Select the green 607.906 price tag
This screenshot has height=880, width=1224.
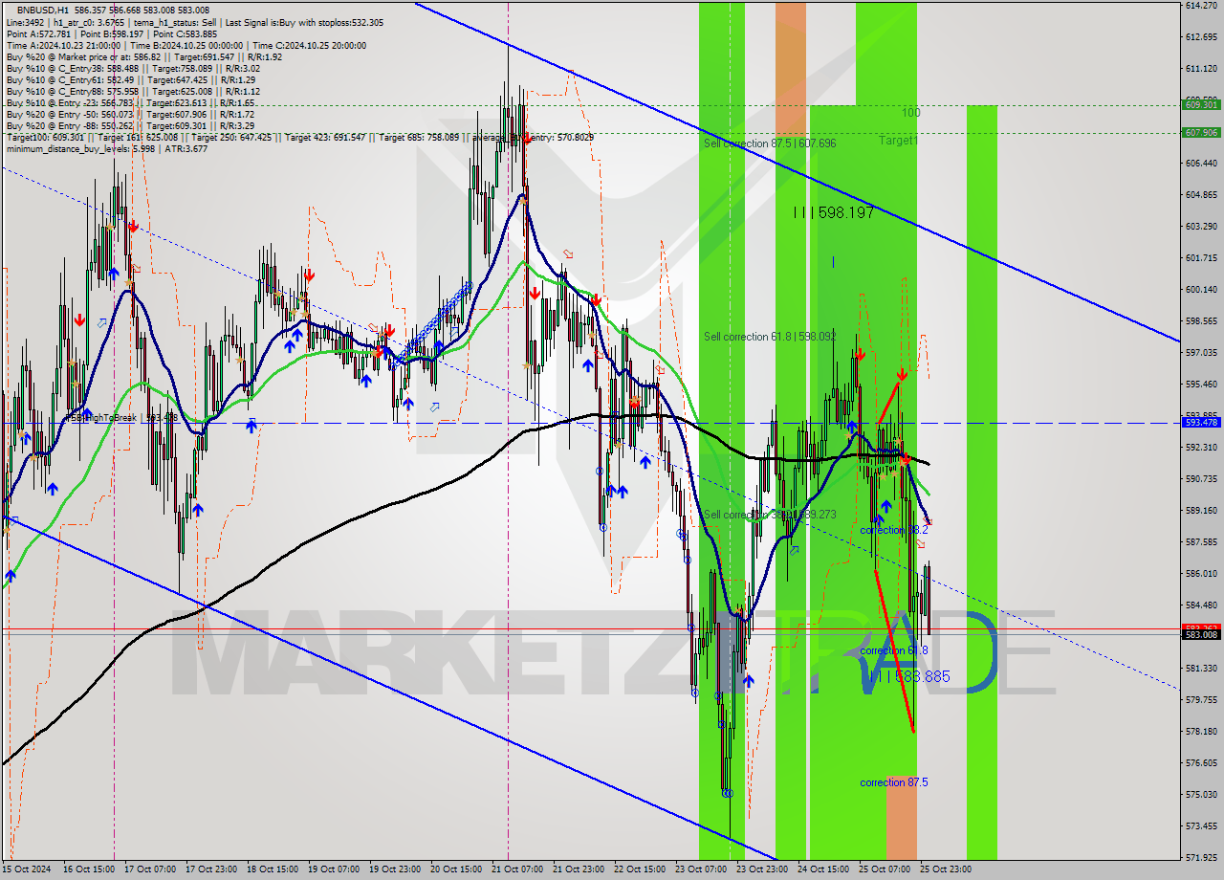pos(1201,133)
